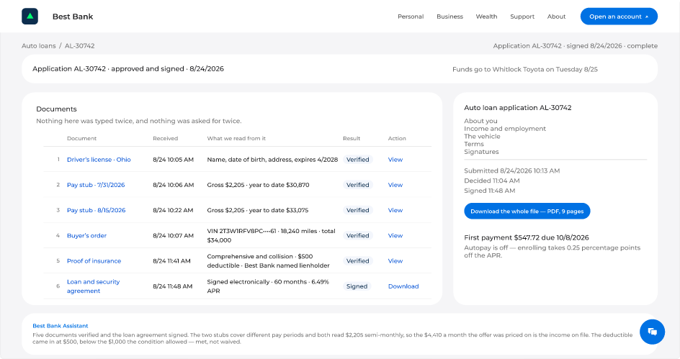Open the Business menu
The image size is (680, 359).
[449, 17]
